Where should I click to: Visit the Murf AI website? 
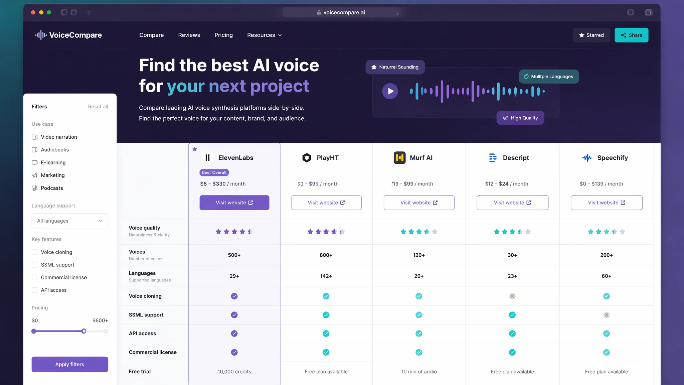point(419,203)
